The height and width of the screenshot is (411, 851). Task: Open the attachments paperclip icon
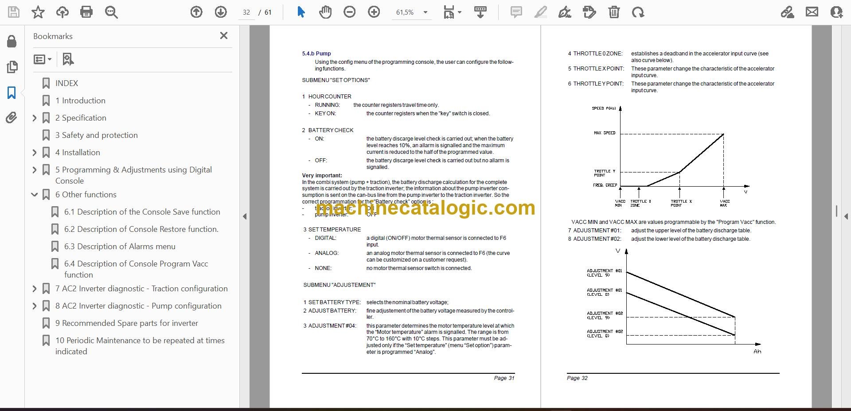pos(12,117)
